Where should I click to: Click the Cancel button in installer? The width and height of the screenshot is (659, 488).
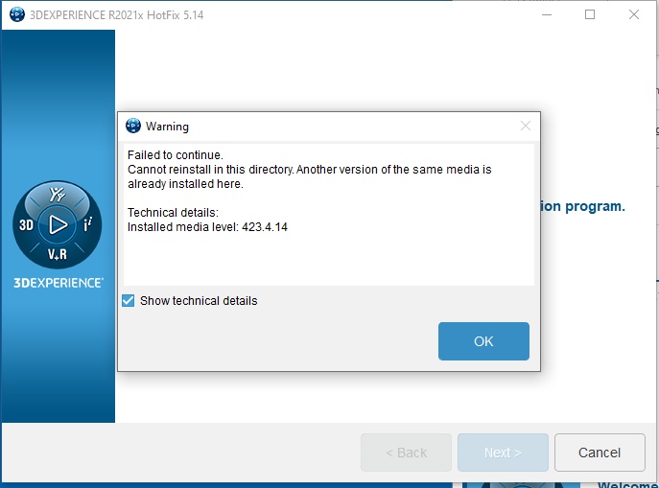(x=600, y=453)
